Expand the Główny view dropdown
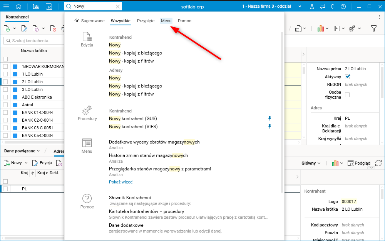385x241 pixels. coord(311,163)
